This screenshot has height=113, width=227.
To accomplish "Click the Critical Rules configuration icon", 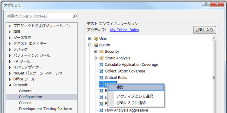I will tap(101, 78).
